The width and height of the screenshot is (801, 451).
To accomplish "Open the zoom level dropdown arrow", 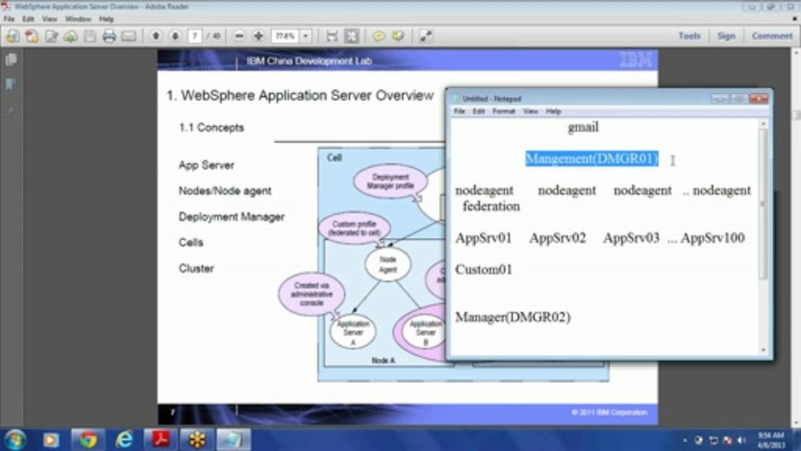I will coord(306,36).
